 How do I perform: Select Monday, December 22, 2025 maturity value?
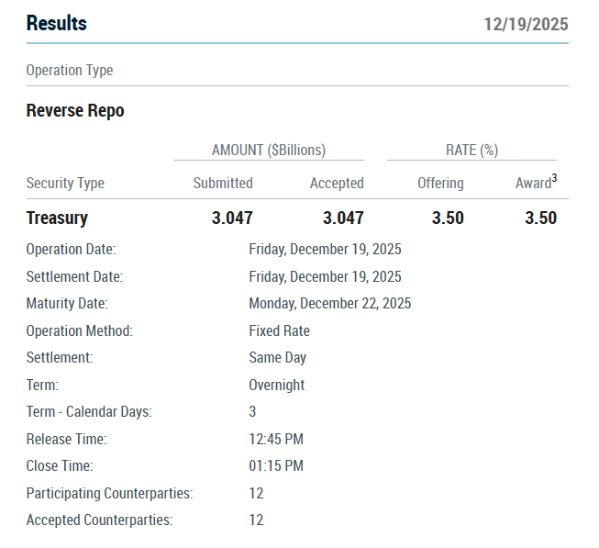tap(330, 304)
